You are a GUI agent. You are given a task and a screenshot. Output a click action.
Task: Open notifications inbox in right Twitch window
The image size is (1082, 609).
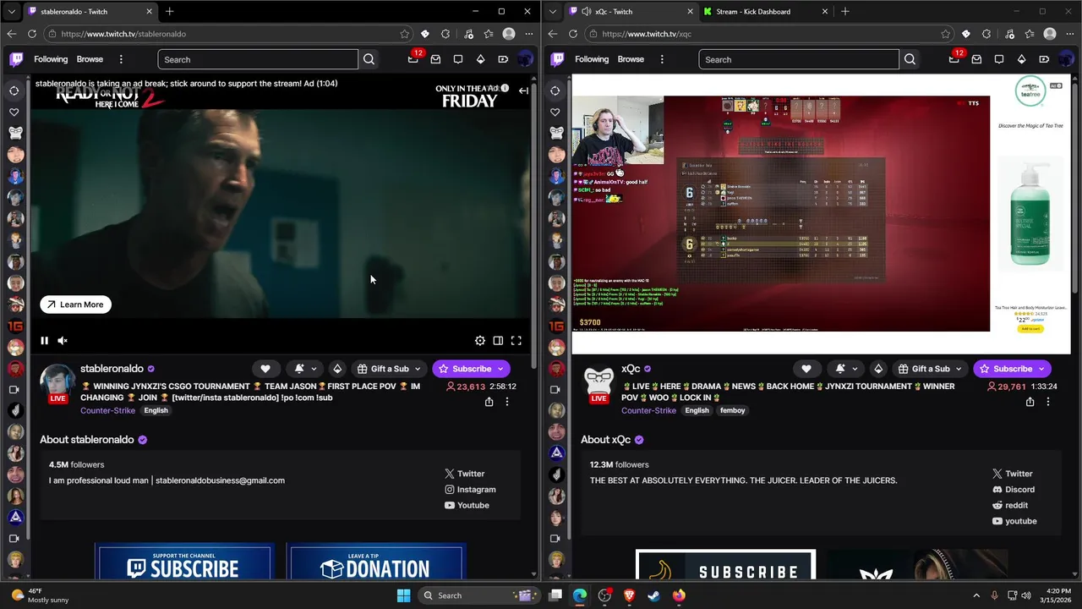pyautogui.click(x=976, y=59)
